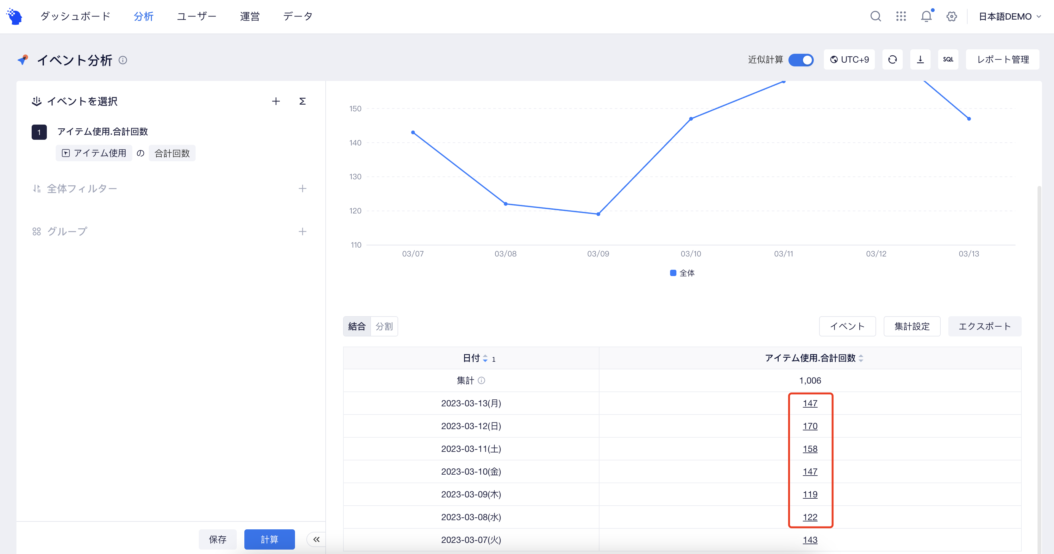Open the アイテム使用 event selector

(x=94, y=153)
